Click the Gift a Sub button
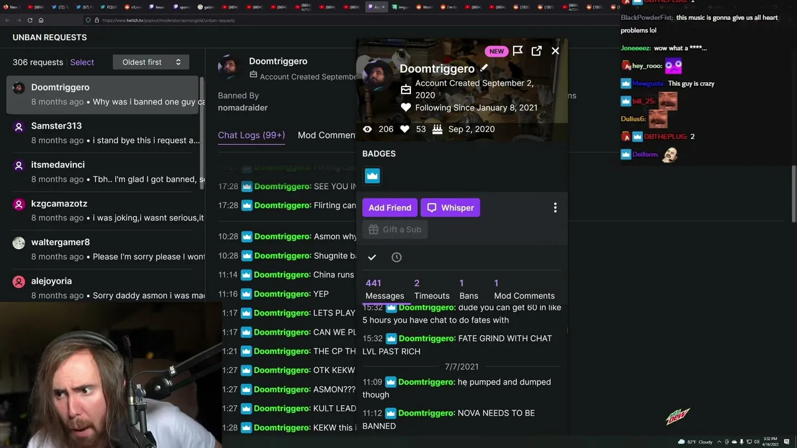 pos(395,230)
